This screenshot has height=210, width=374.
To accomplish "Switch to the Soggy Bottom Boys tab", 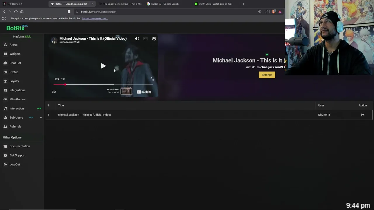I will point(120,4).
